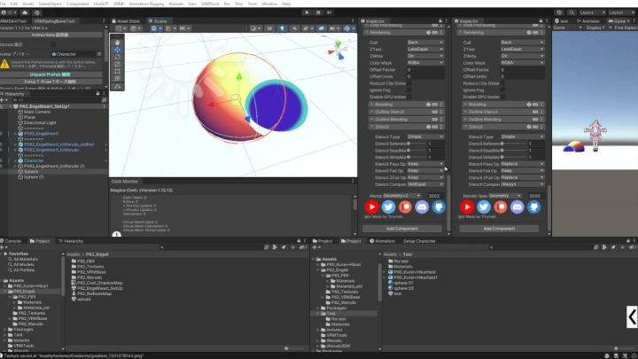The image size is (638, 359).
Task: Collapse the Stencil section in left Inspector
Action: coord(372,127)
